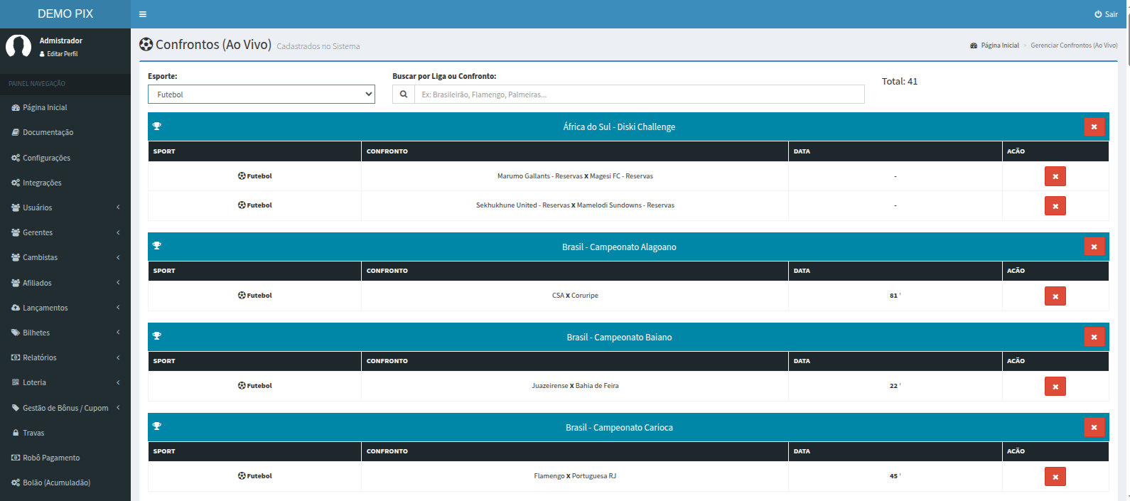Expand the Usuários sidebar submenu
This screenshot has width=1130, height=501.
(x=65, y=208)
